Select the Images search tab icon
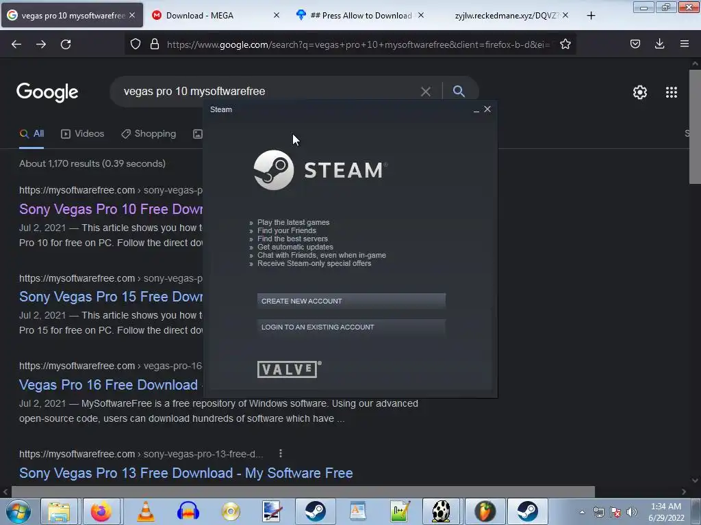The image size is (701, 525). coord(198,133)
